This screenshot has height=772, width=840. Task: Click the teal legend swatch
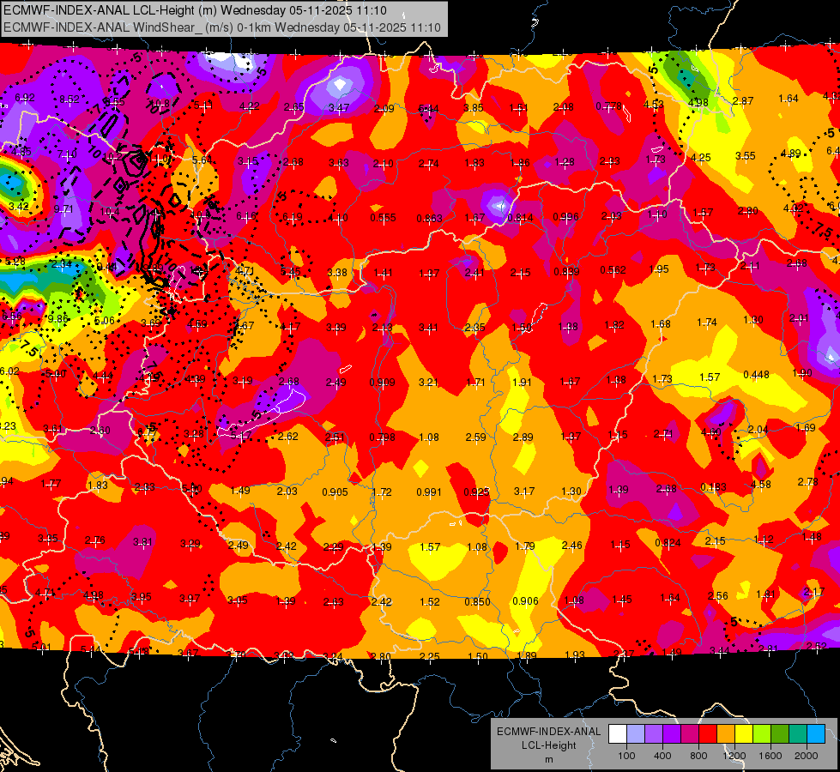tap(798, 734)
